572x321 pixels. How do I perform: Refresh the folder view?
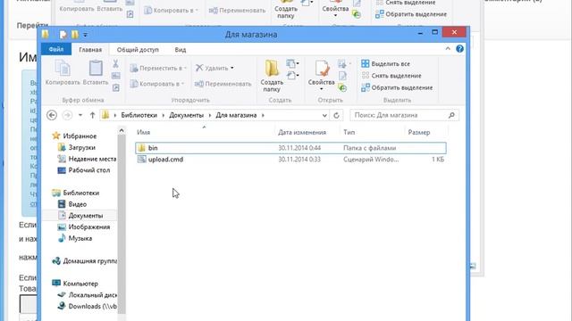click(x=336, y=115)
